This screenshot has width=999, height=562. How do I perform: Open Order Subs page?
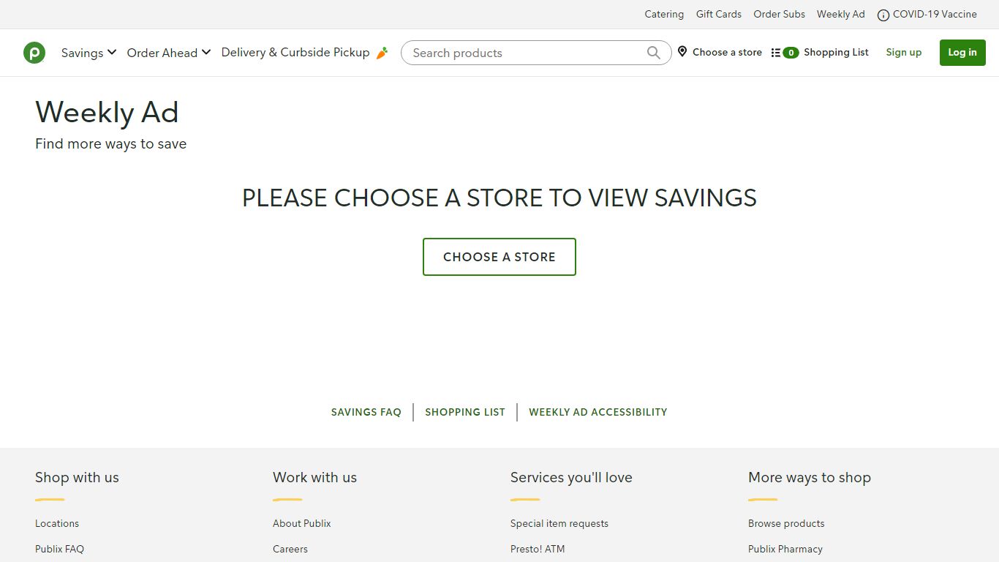[x=780, y=14]
